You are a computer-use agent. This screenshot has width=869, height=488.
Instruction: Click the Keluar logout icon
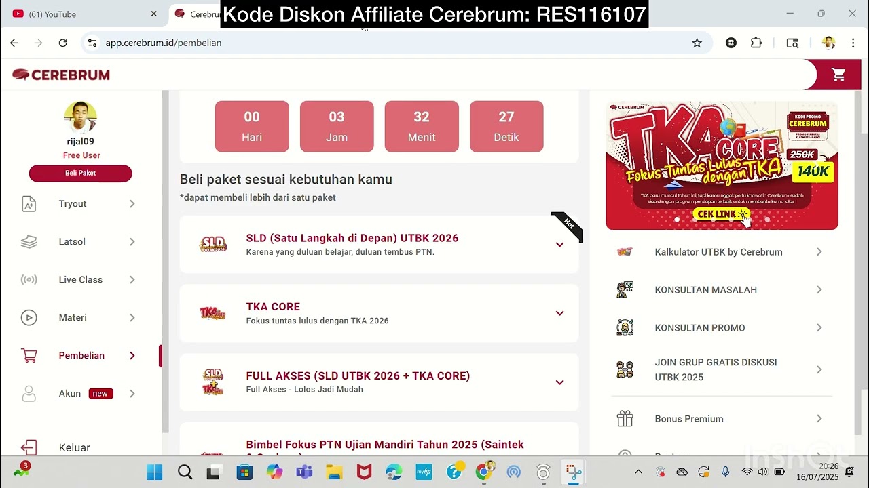coord(29,448)
